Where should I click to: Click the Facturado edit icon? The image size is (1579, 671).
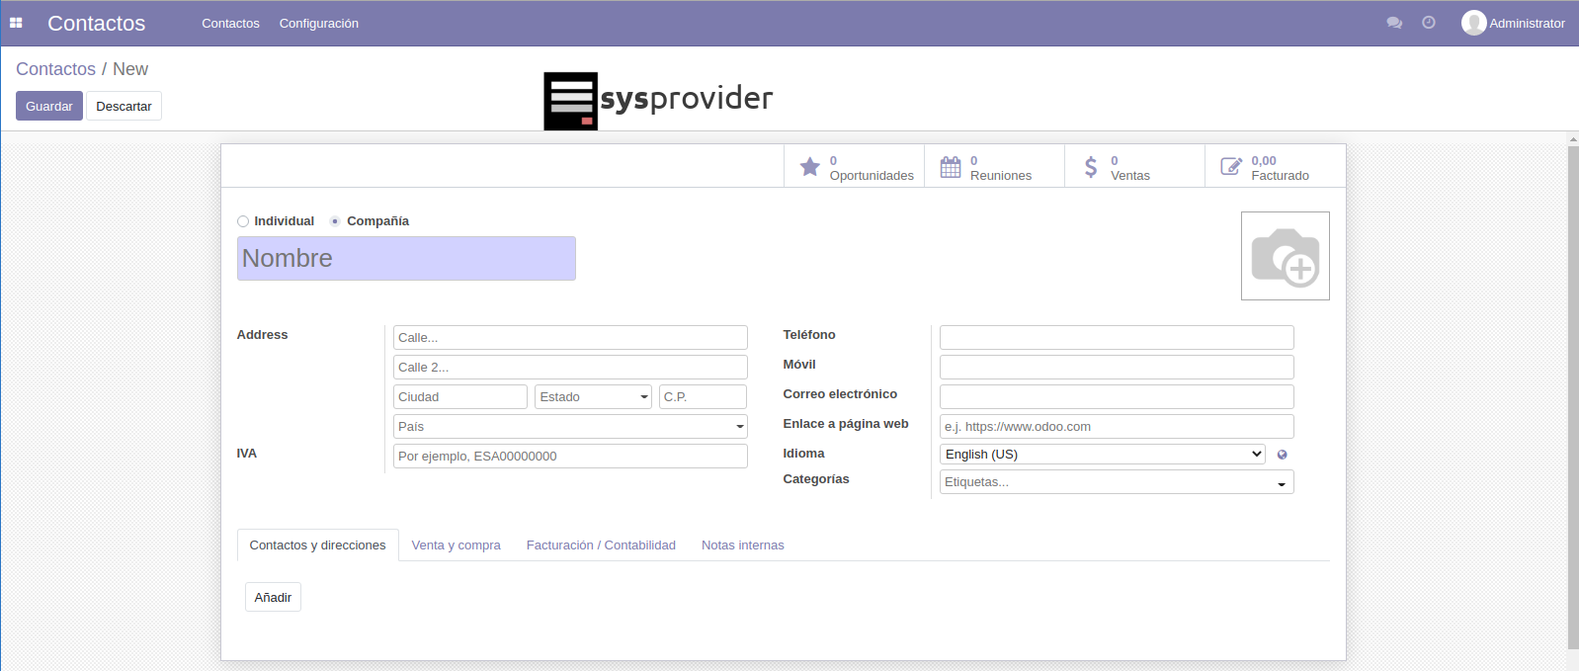click(x=1231, y=167)
